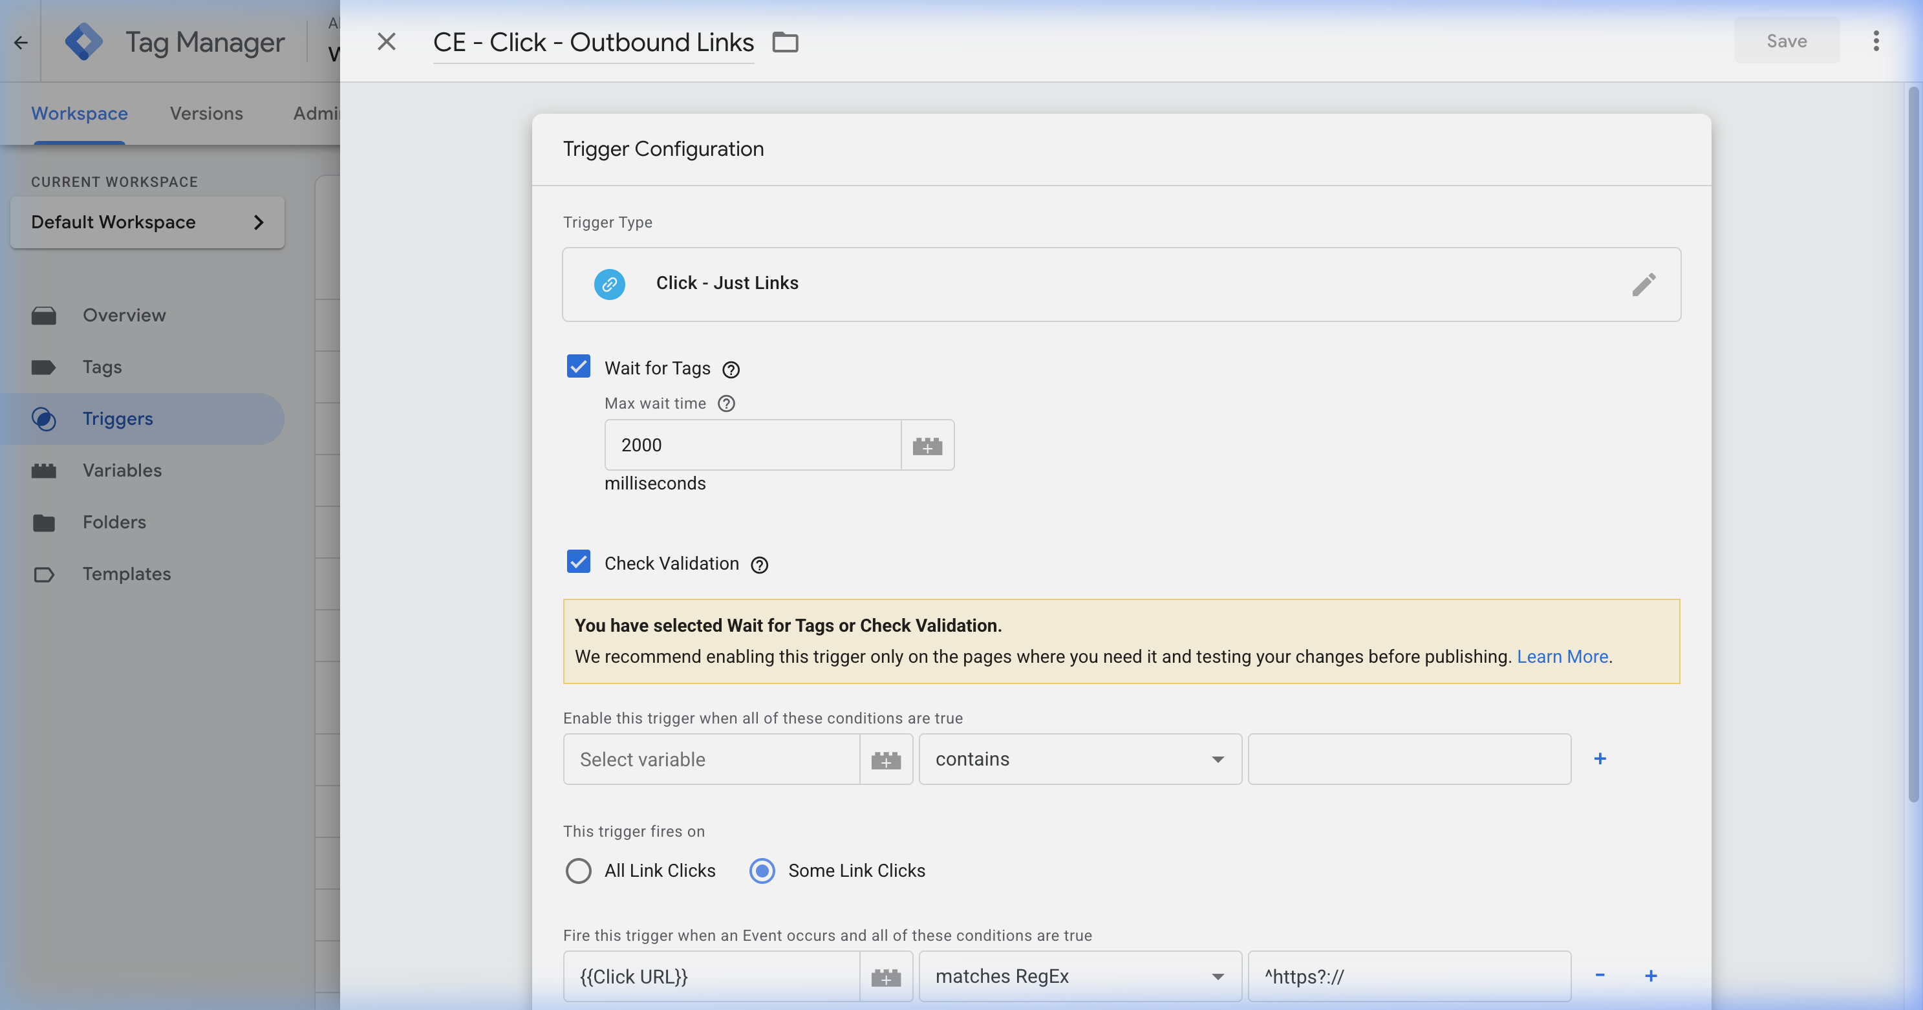
Task: Edit the Click - Just Links trigger type
Action: point(1644,285)
